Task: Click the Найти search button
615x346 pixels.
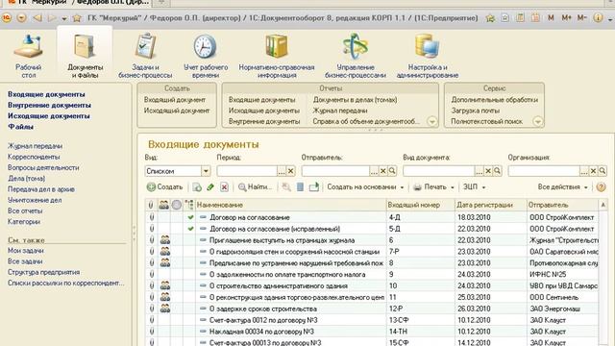Action: coord(255,187)
